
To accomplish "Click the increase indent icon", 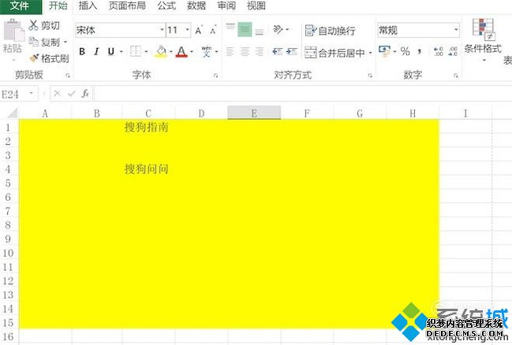I will tap(292, 51).
